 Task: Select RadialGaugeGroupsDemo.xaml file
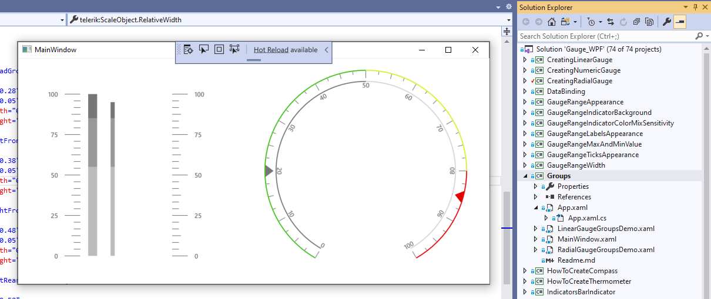606,250
